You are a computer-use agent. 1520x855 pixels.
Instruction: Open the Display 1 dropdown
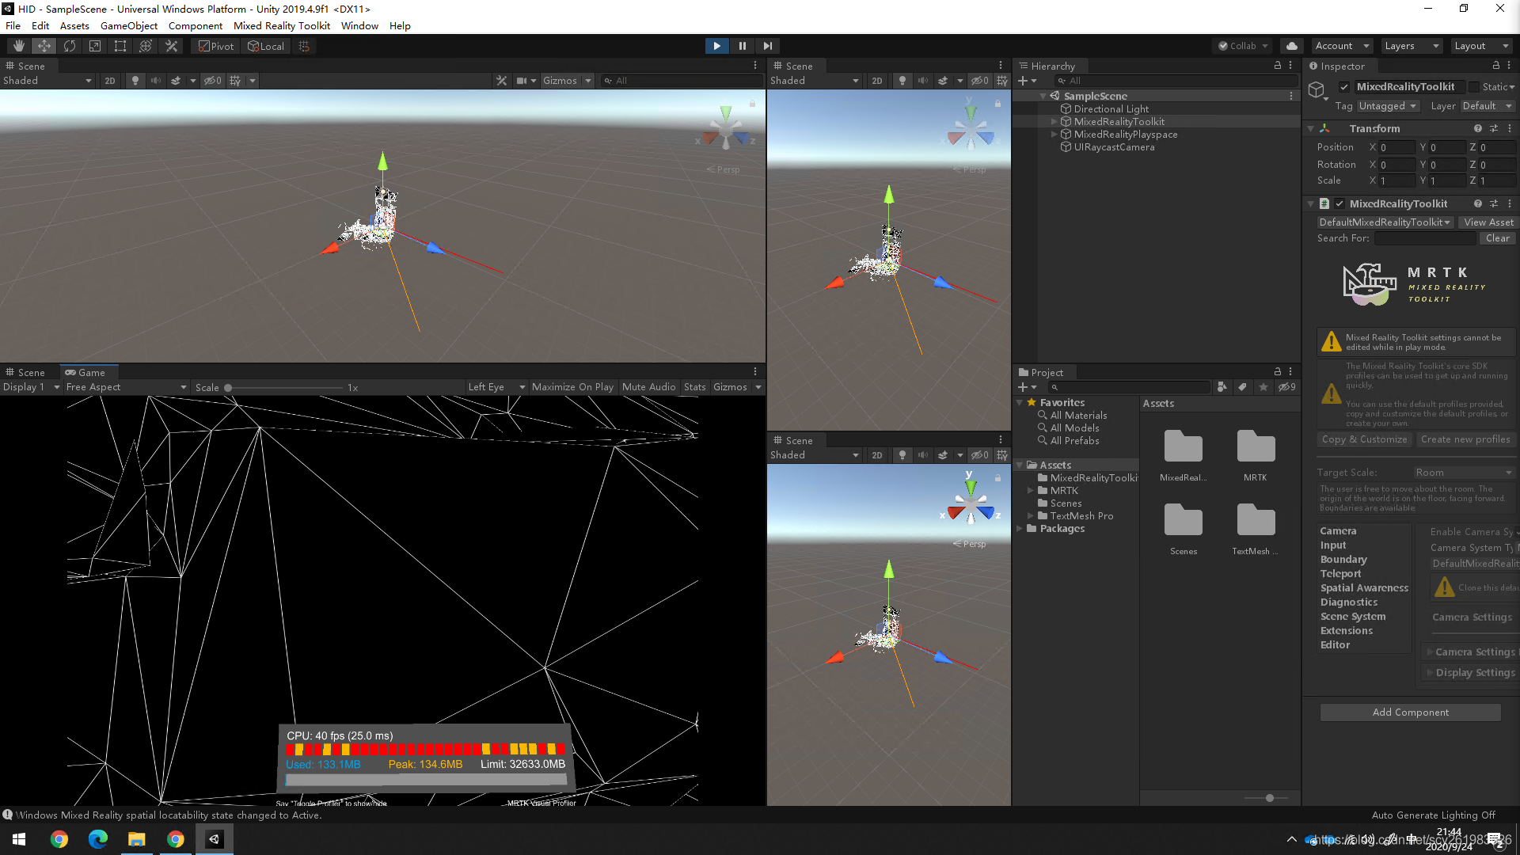[32, 387]
